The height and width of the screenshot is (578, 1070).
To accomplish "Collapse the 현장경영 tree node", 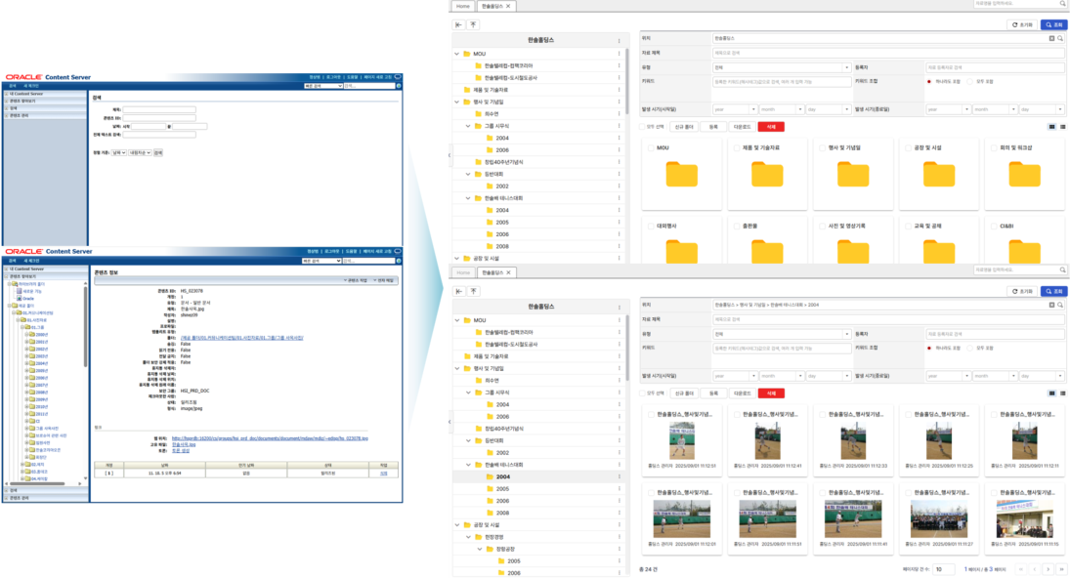I will click(468, 537).
